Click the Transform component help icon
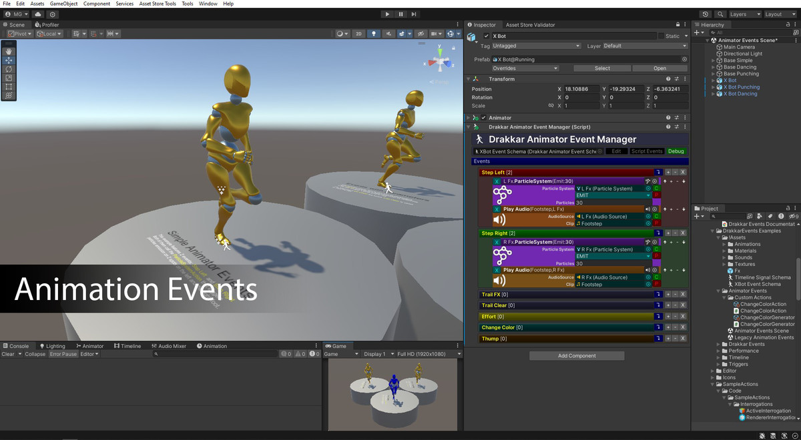 coord(668,79)
